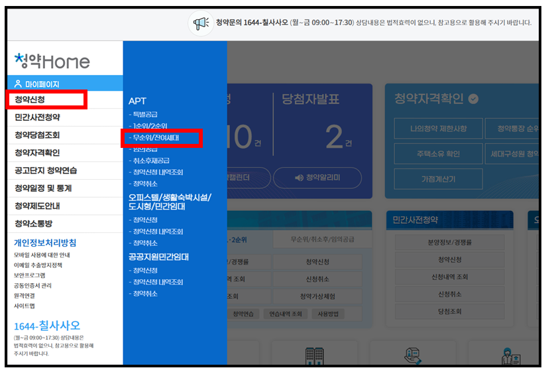552x372 pixels.
Task: Click the person with document icon at bottom
Action: [x=511, y=356]
